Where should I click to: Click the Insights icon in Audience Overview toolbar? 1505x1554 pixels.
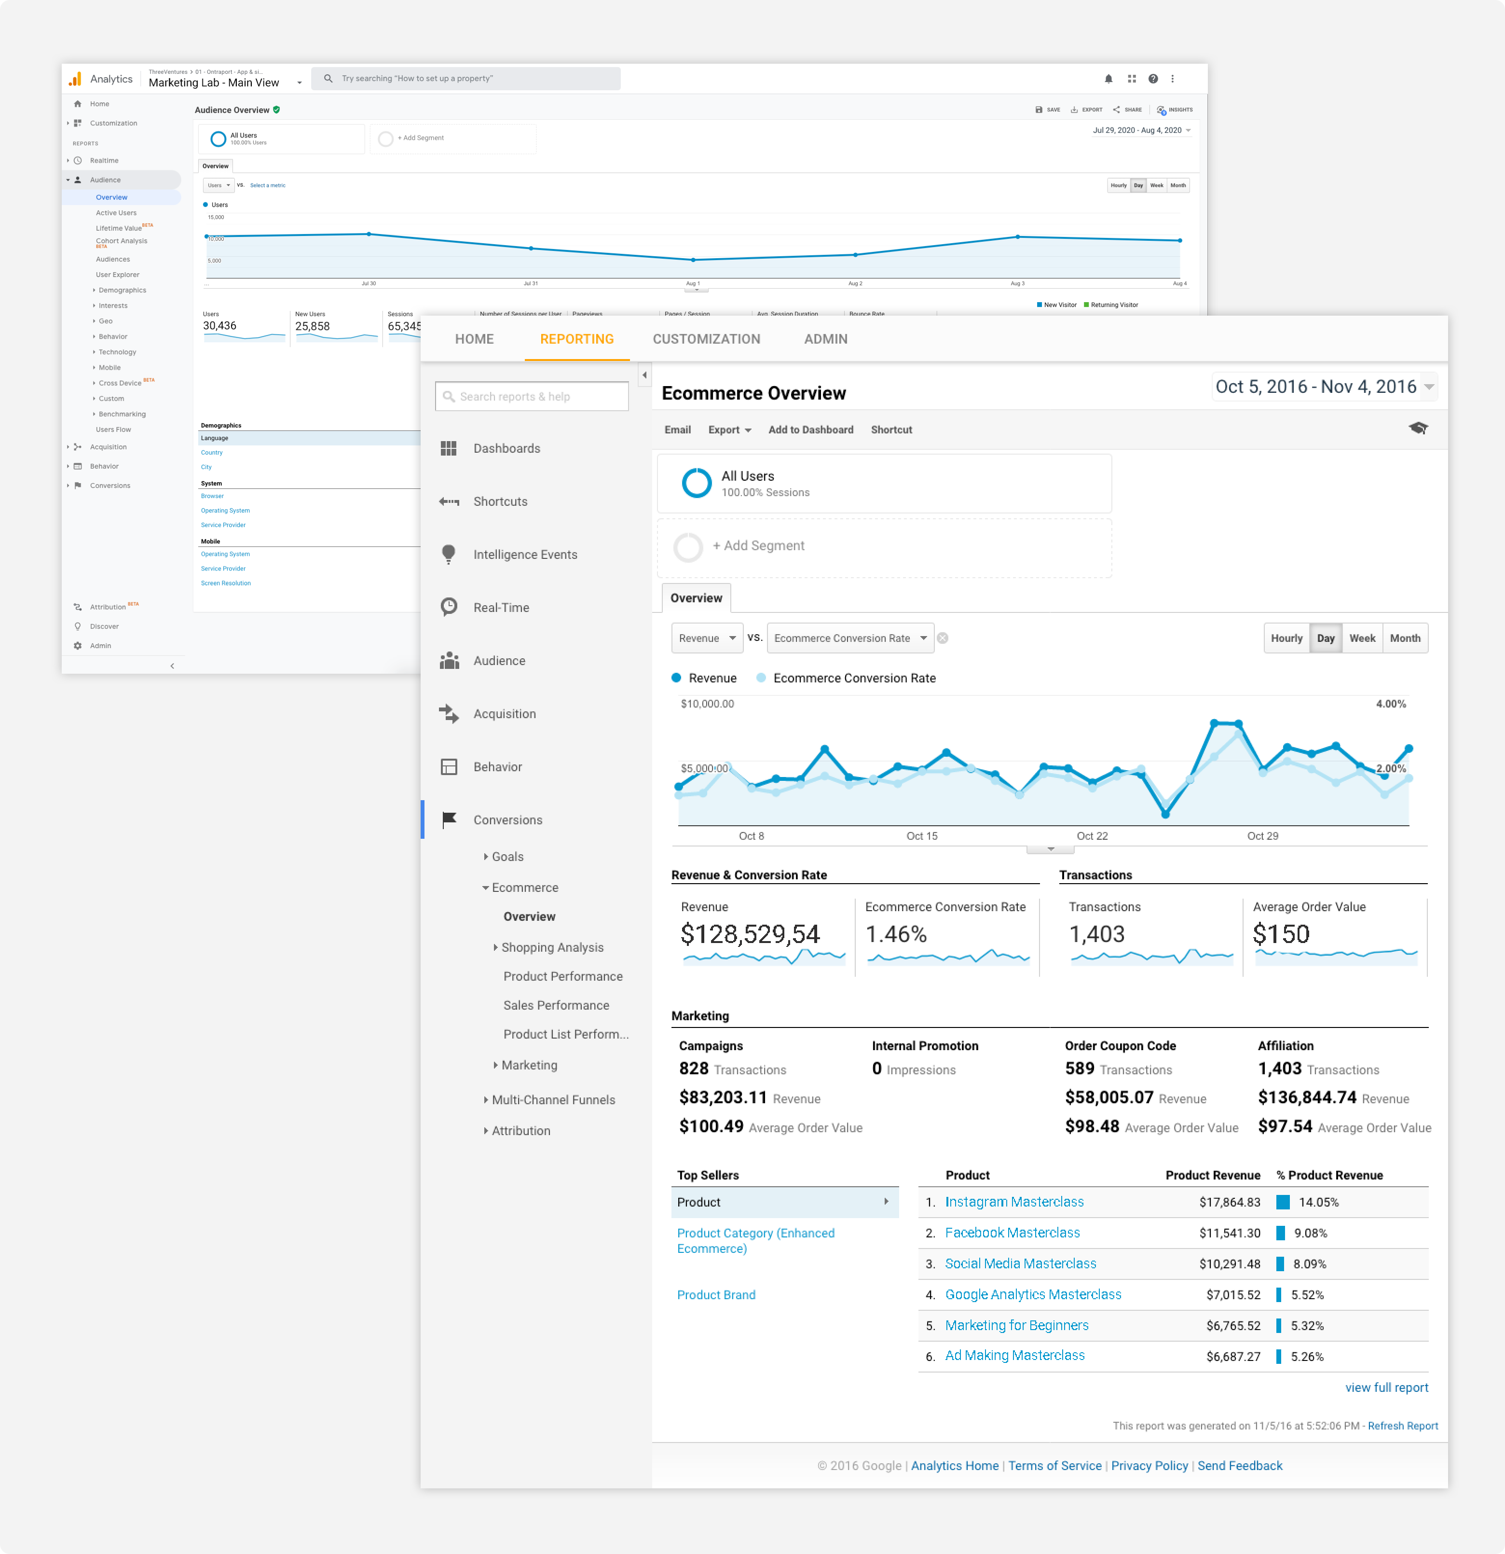coord(1161,110)
